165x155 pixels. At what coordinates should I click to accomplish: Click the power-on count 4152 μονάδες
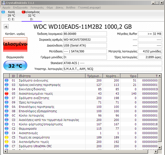click(x=150, y=51)
